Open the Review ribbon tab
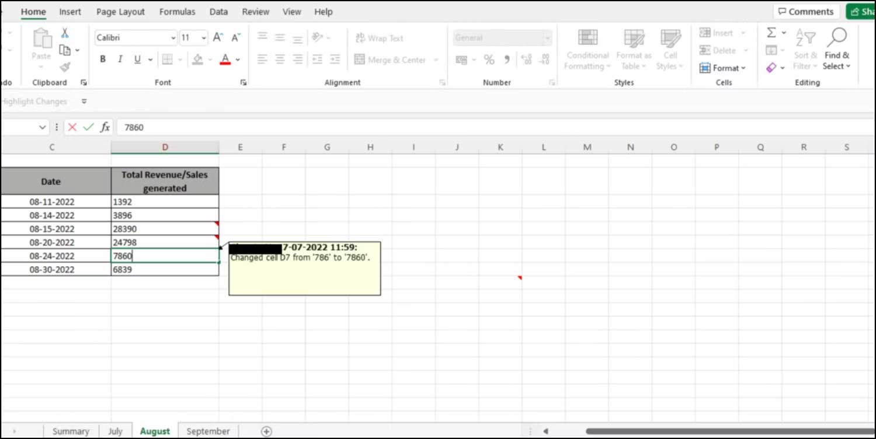The height and width of the screenshot is (439, 876). pyautogui.click(x=255, y=11)
